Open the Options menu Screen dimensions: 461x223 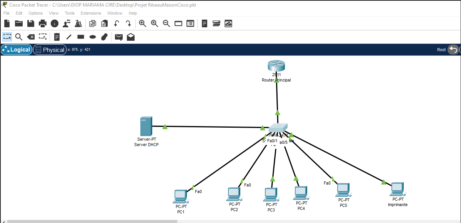36,13
